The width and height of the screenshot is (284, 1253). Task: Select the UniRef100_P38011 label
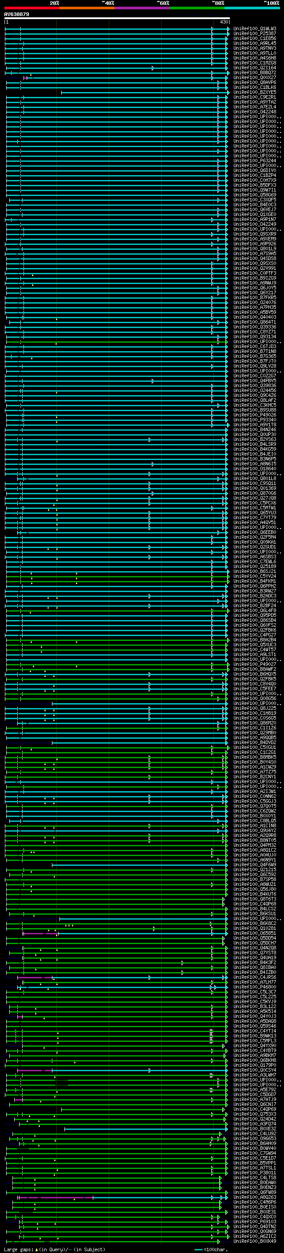(255, 1173)
